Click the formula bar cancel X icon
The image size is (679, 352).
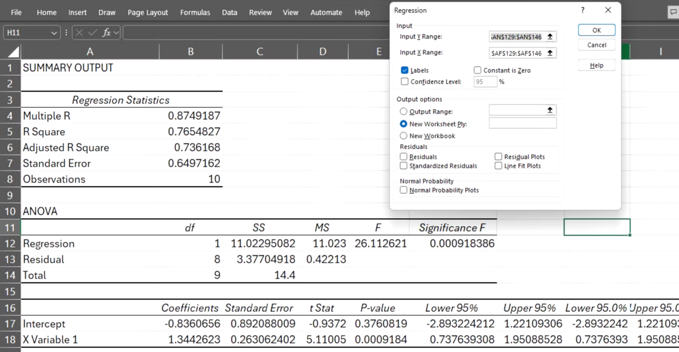[x=80, y=33]
